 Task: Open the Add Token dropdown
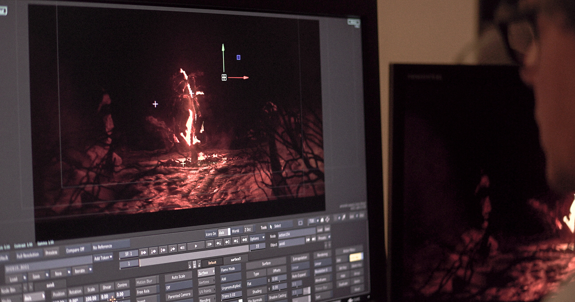pos(103,258)
